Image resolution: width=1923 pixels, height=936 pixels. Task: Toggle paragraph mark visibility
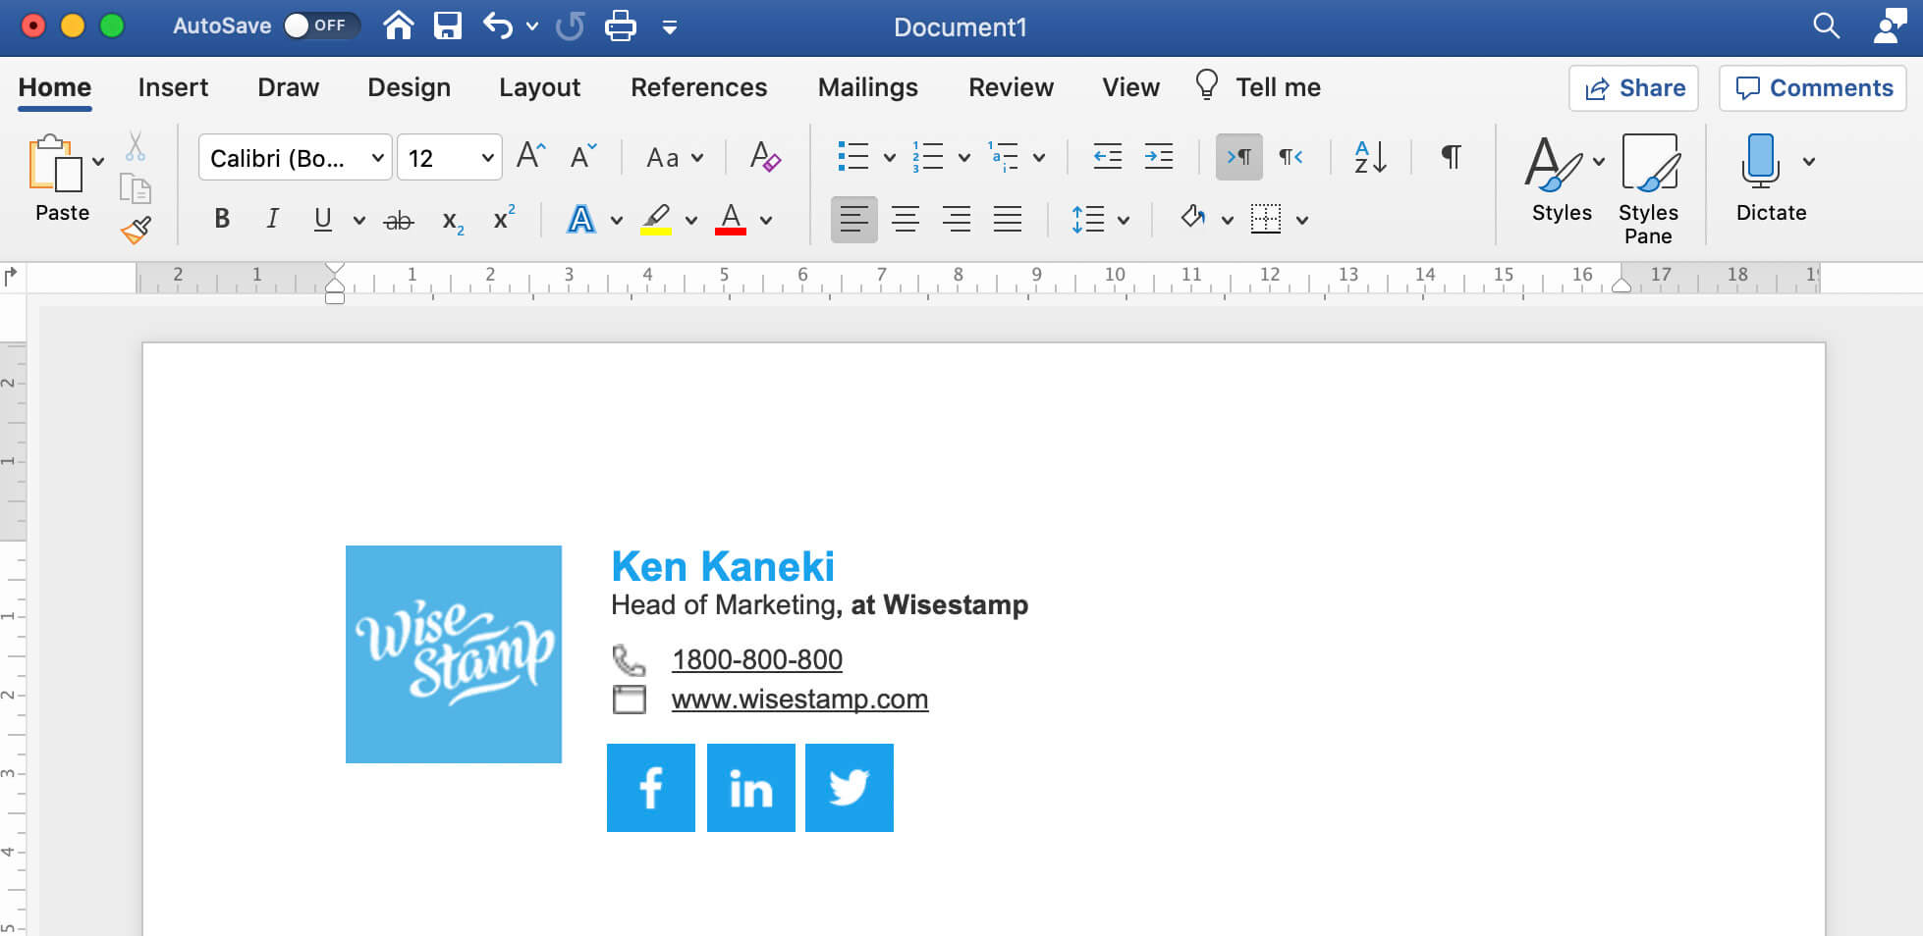tap(1450, 157)
